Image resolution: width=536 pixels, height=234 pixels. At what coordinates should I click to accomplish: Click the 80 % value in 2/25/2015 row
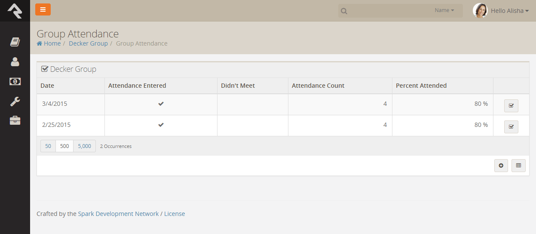click(481, 125)
